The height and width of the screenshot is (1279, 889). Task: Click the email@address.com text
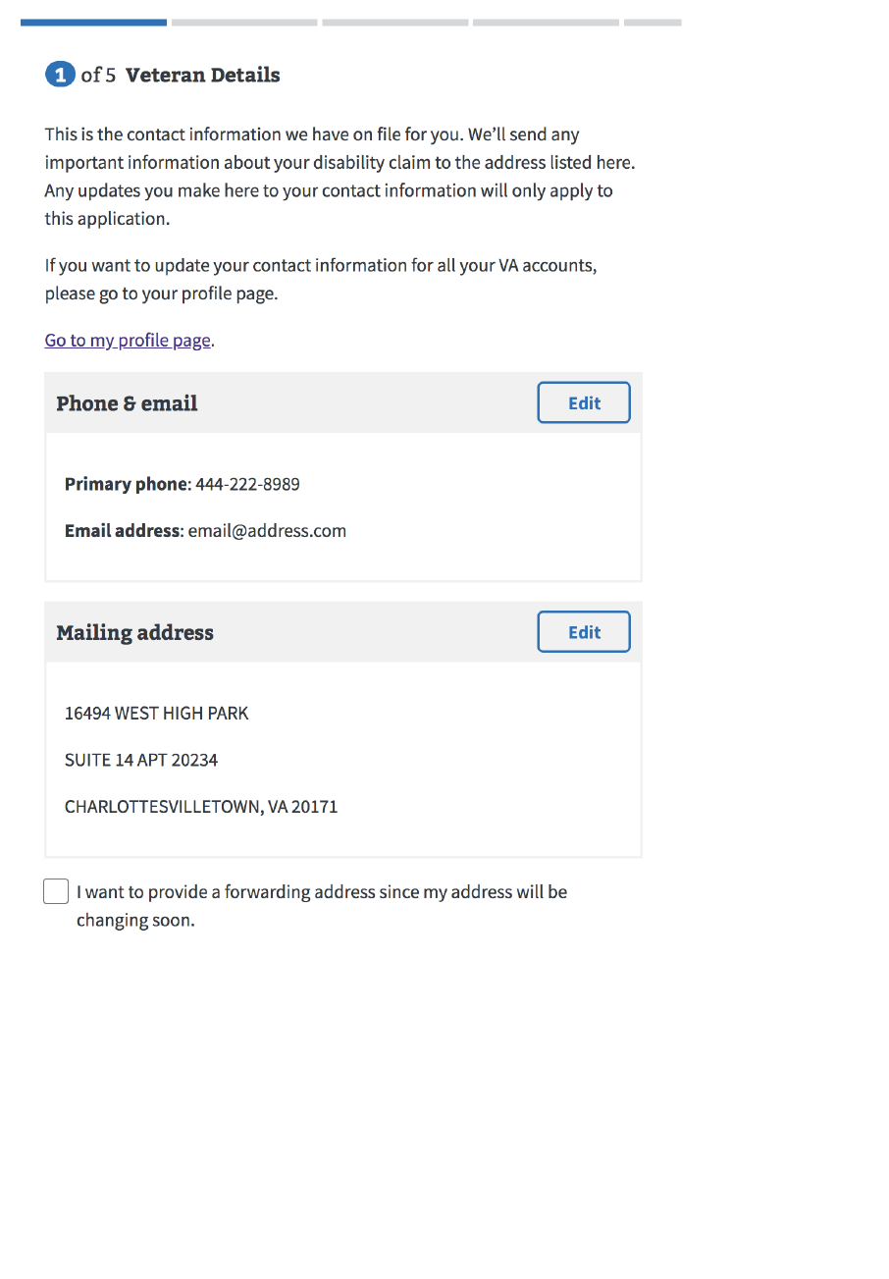(x=267, y=531)
